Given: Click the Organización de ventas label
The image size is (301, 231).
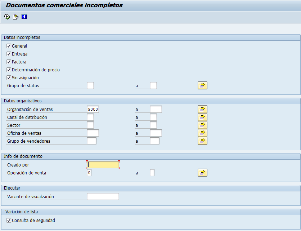Looking at the screenshot, I should pos(30,109).
